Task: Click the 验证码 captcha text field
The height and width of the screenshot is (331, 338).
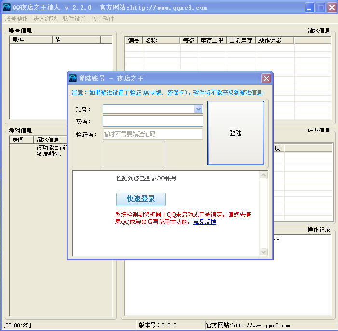Action: [153, 134]
